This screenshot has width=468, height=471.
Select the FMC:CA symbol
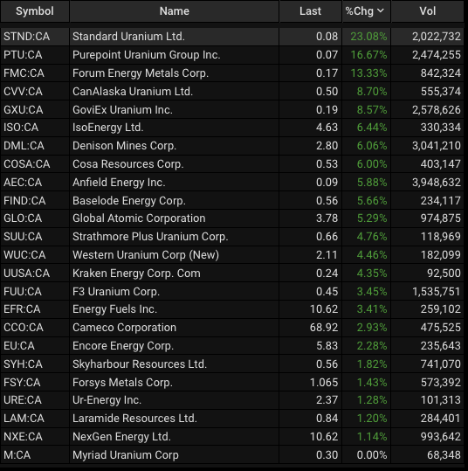(x=24, y=73)
